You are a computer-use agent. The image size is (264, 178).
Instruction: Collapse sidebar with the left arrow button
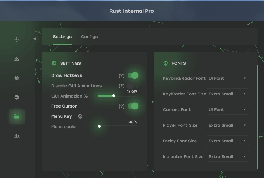click(35, 39)
